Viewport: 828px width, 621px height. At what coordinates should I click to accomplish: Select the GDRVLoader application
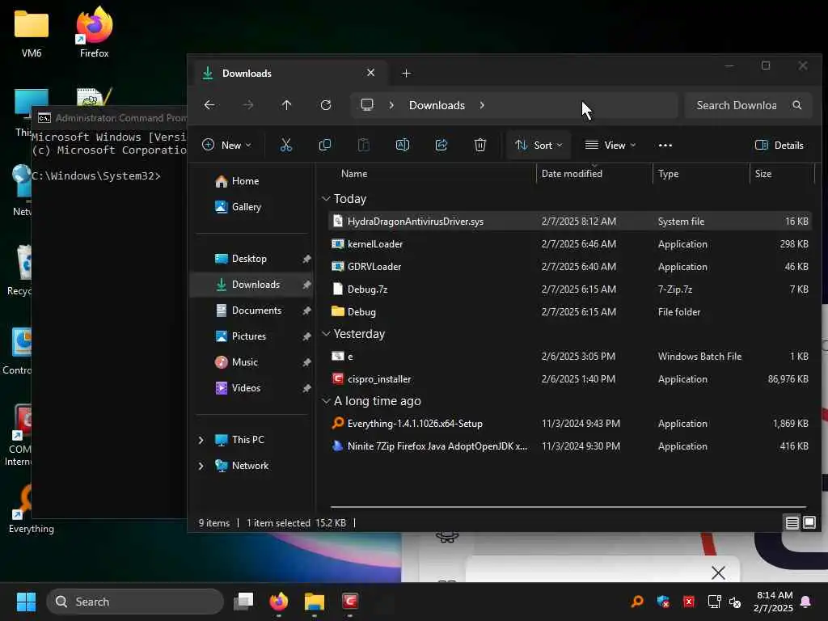(570, 267)
